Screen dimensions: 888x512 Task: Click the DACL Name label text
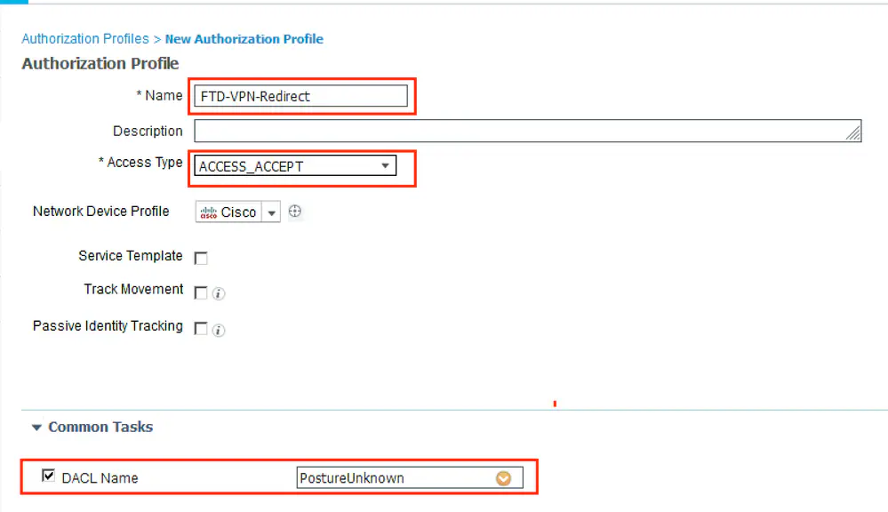100,478
